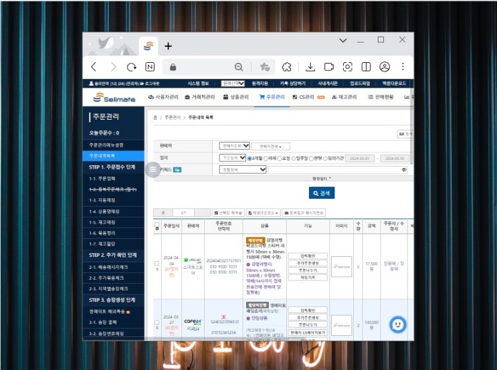Open the 판매처전체 seller dropdown button
Screen dimensions: 497x370
270,147
